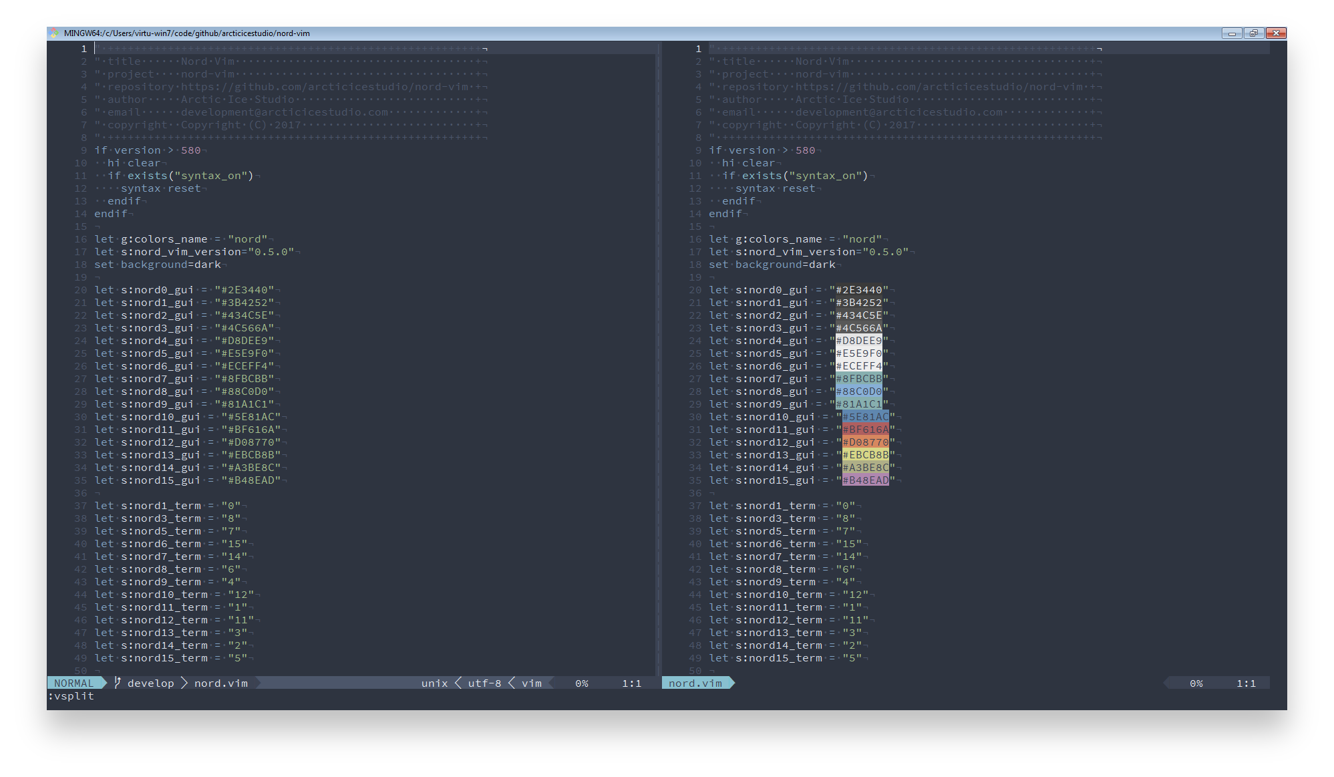Click the orange highlighted #D08770 color value
The image size is (1334, 777).
[x=866, y=442]
